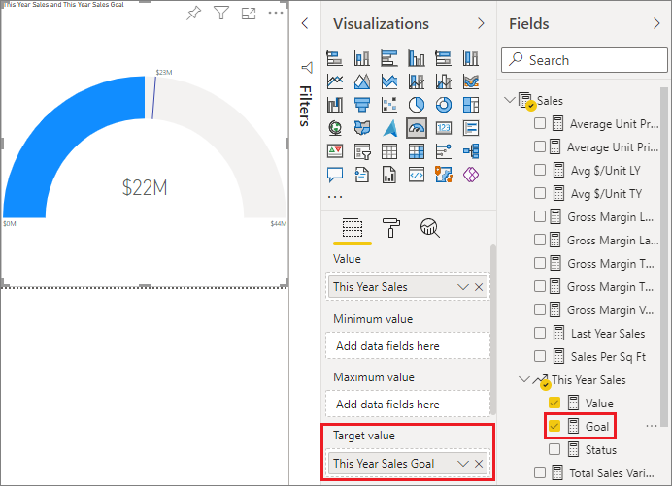Viewport: 672px width, 486px height.
Task: Collapse the Sales table in Fields
Action: click(511, 101)
